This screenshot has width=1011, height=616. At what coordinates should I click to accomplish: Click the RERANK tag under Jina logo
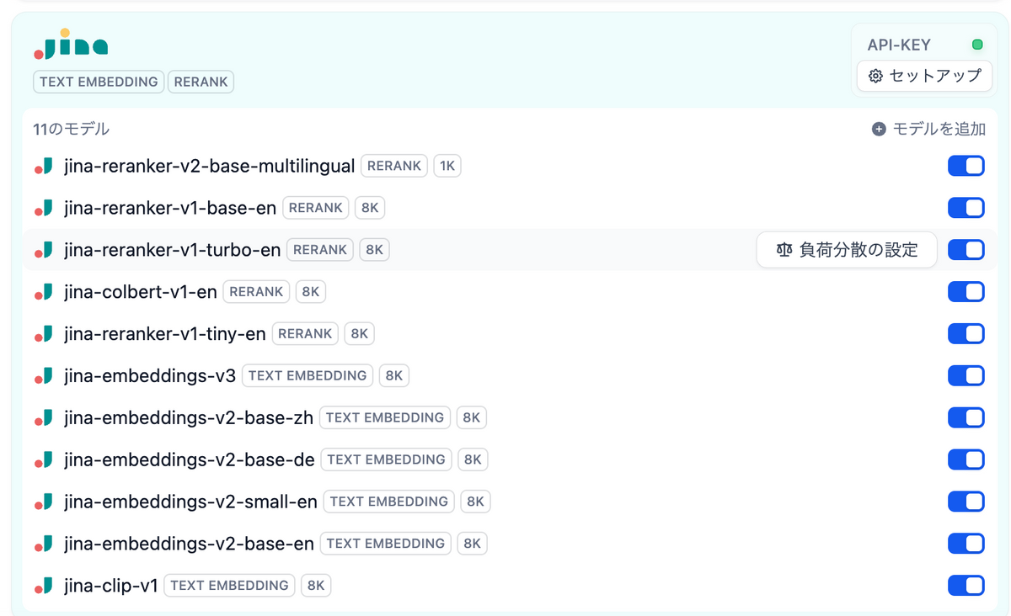click(x=201, y=82)
